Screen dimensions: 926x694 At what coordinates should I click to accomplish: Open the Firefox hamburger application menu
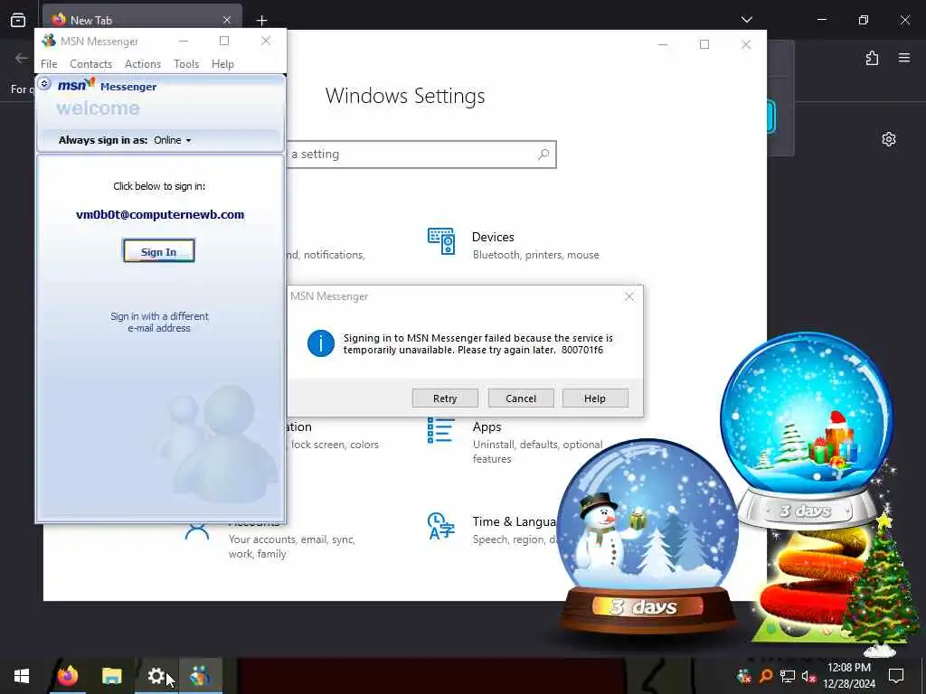(904, 58)
